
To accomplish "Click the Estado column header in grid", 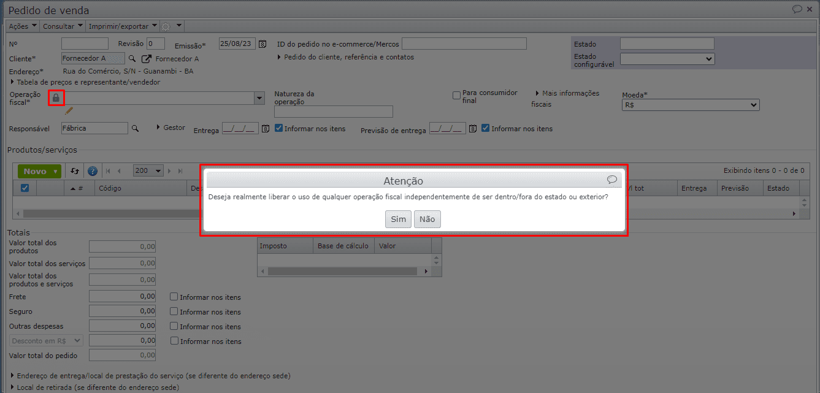I will pyautogui.click(x=781, y=188).
